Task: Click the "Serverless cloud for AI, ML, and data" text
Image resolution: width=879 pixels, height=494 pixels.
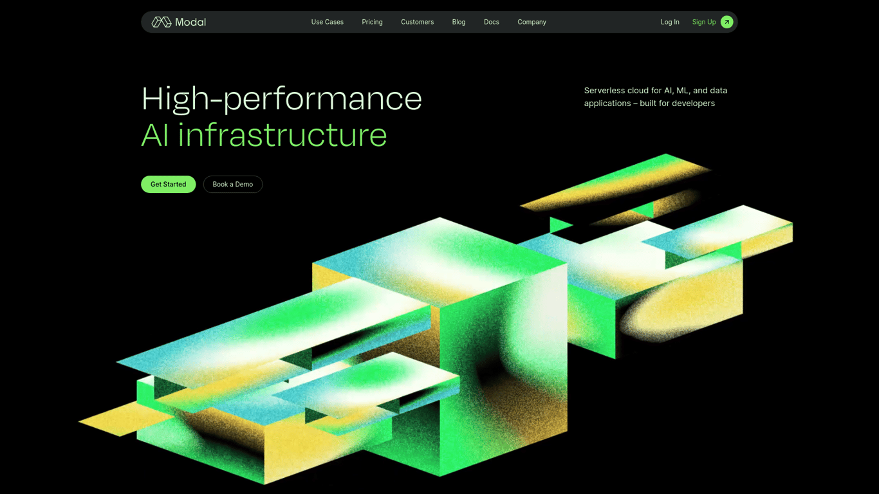Action: [x=656, y=91]
